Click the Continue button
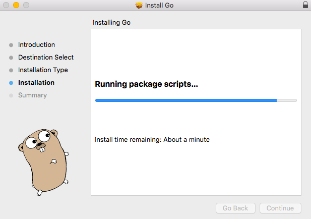This screenshot has height=219, width=311. pyautogui.click(x=280, y=208)
